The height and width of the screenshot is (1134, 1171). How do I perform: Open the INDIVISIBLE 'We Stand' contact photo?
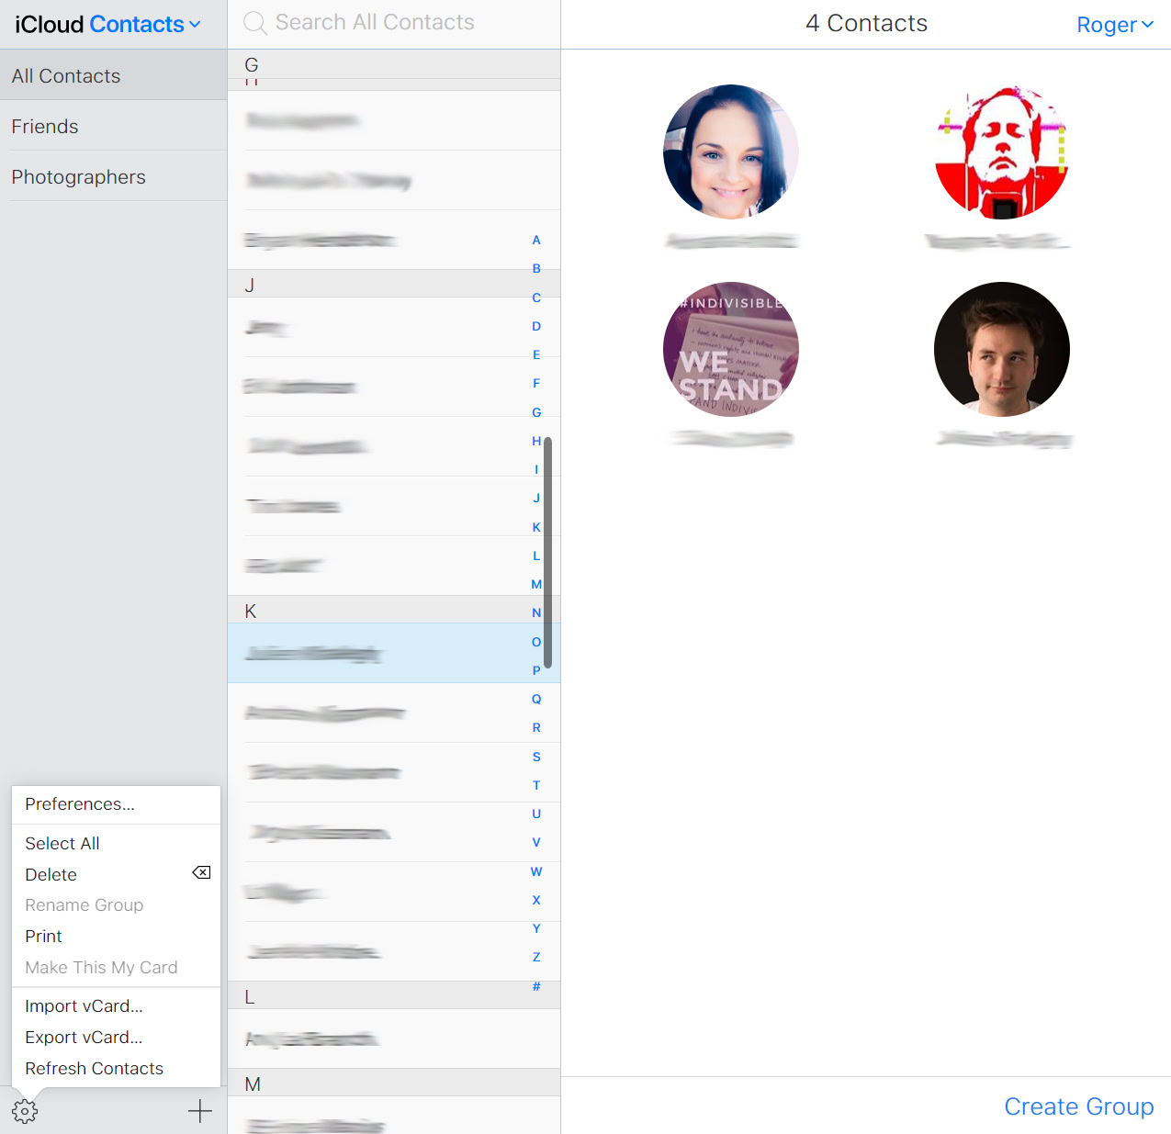(730, 349)
